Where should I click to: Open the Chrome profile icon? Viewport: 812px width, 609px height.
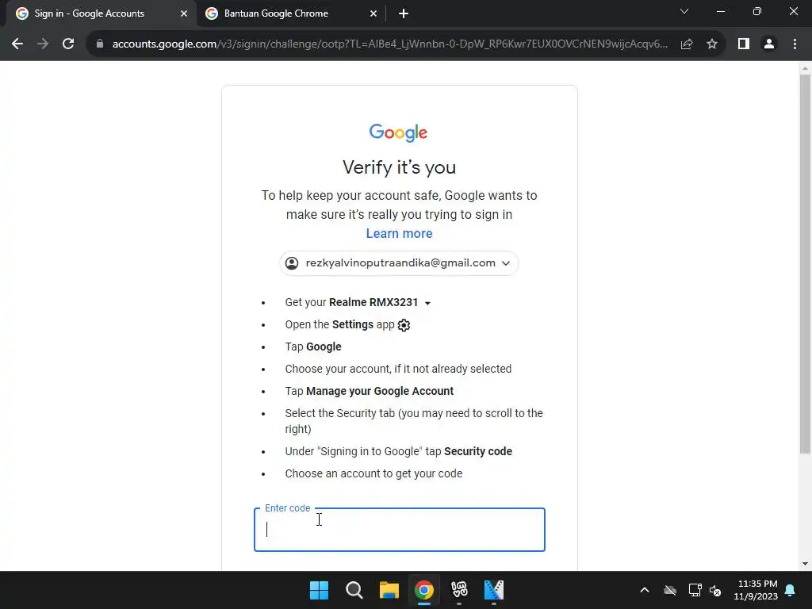[769, 44]
